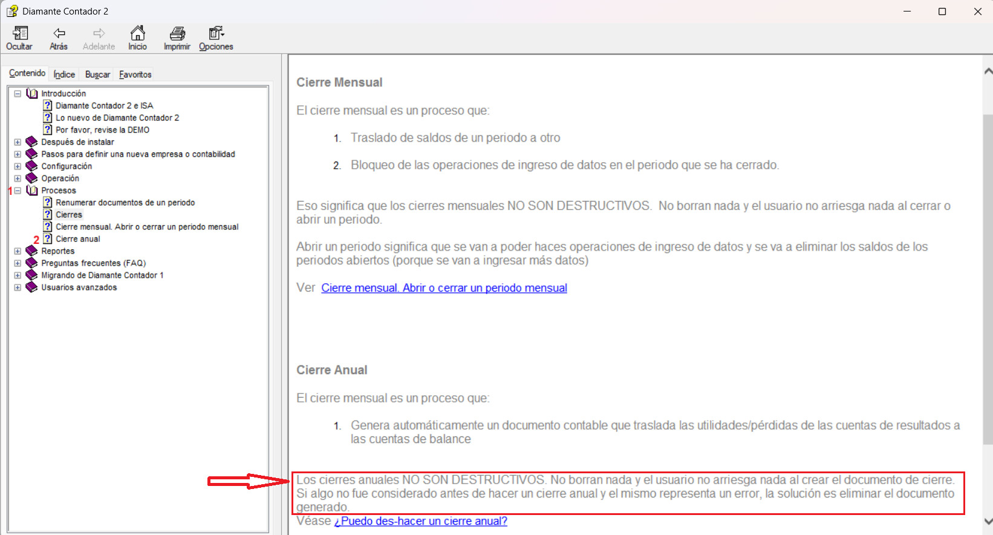
Task: Expand the Después de instalar node
Action: (x=18, y=142)
